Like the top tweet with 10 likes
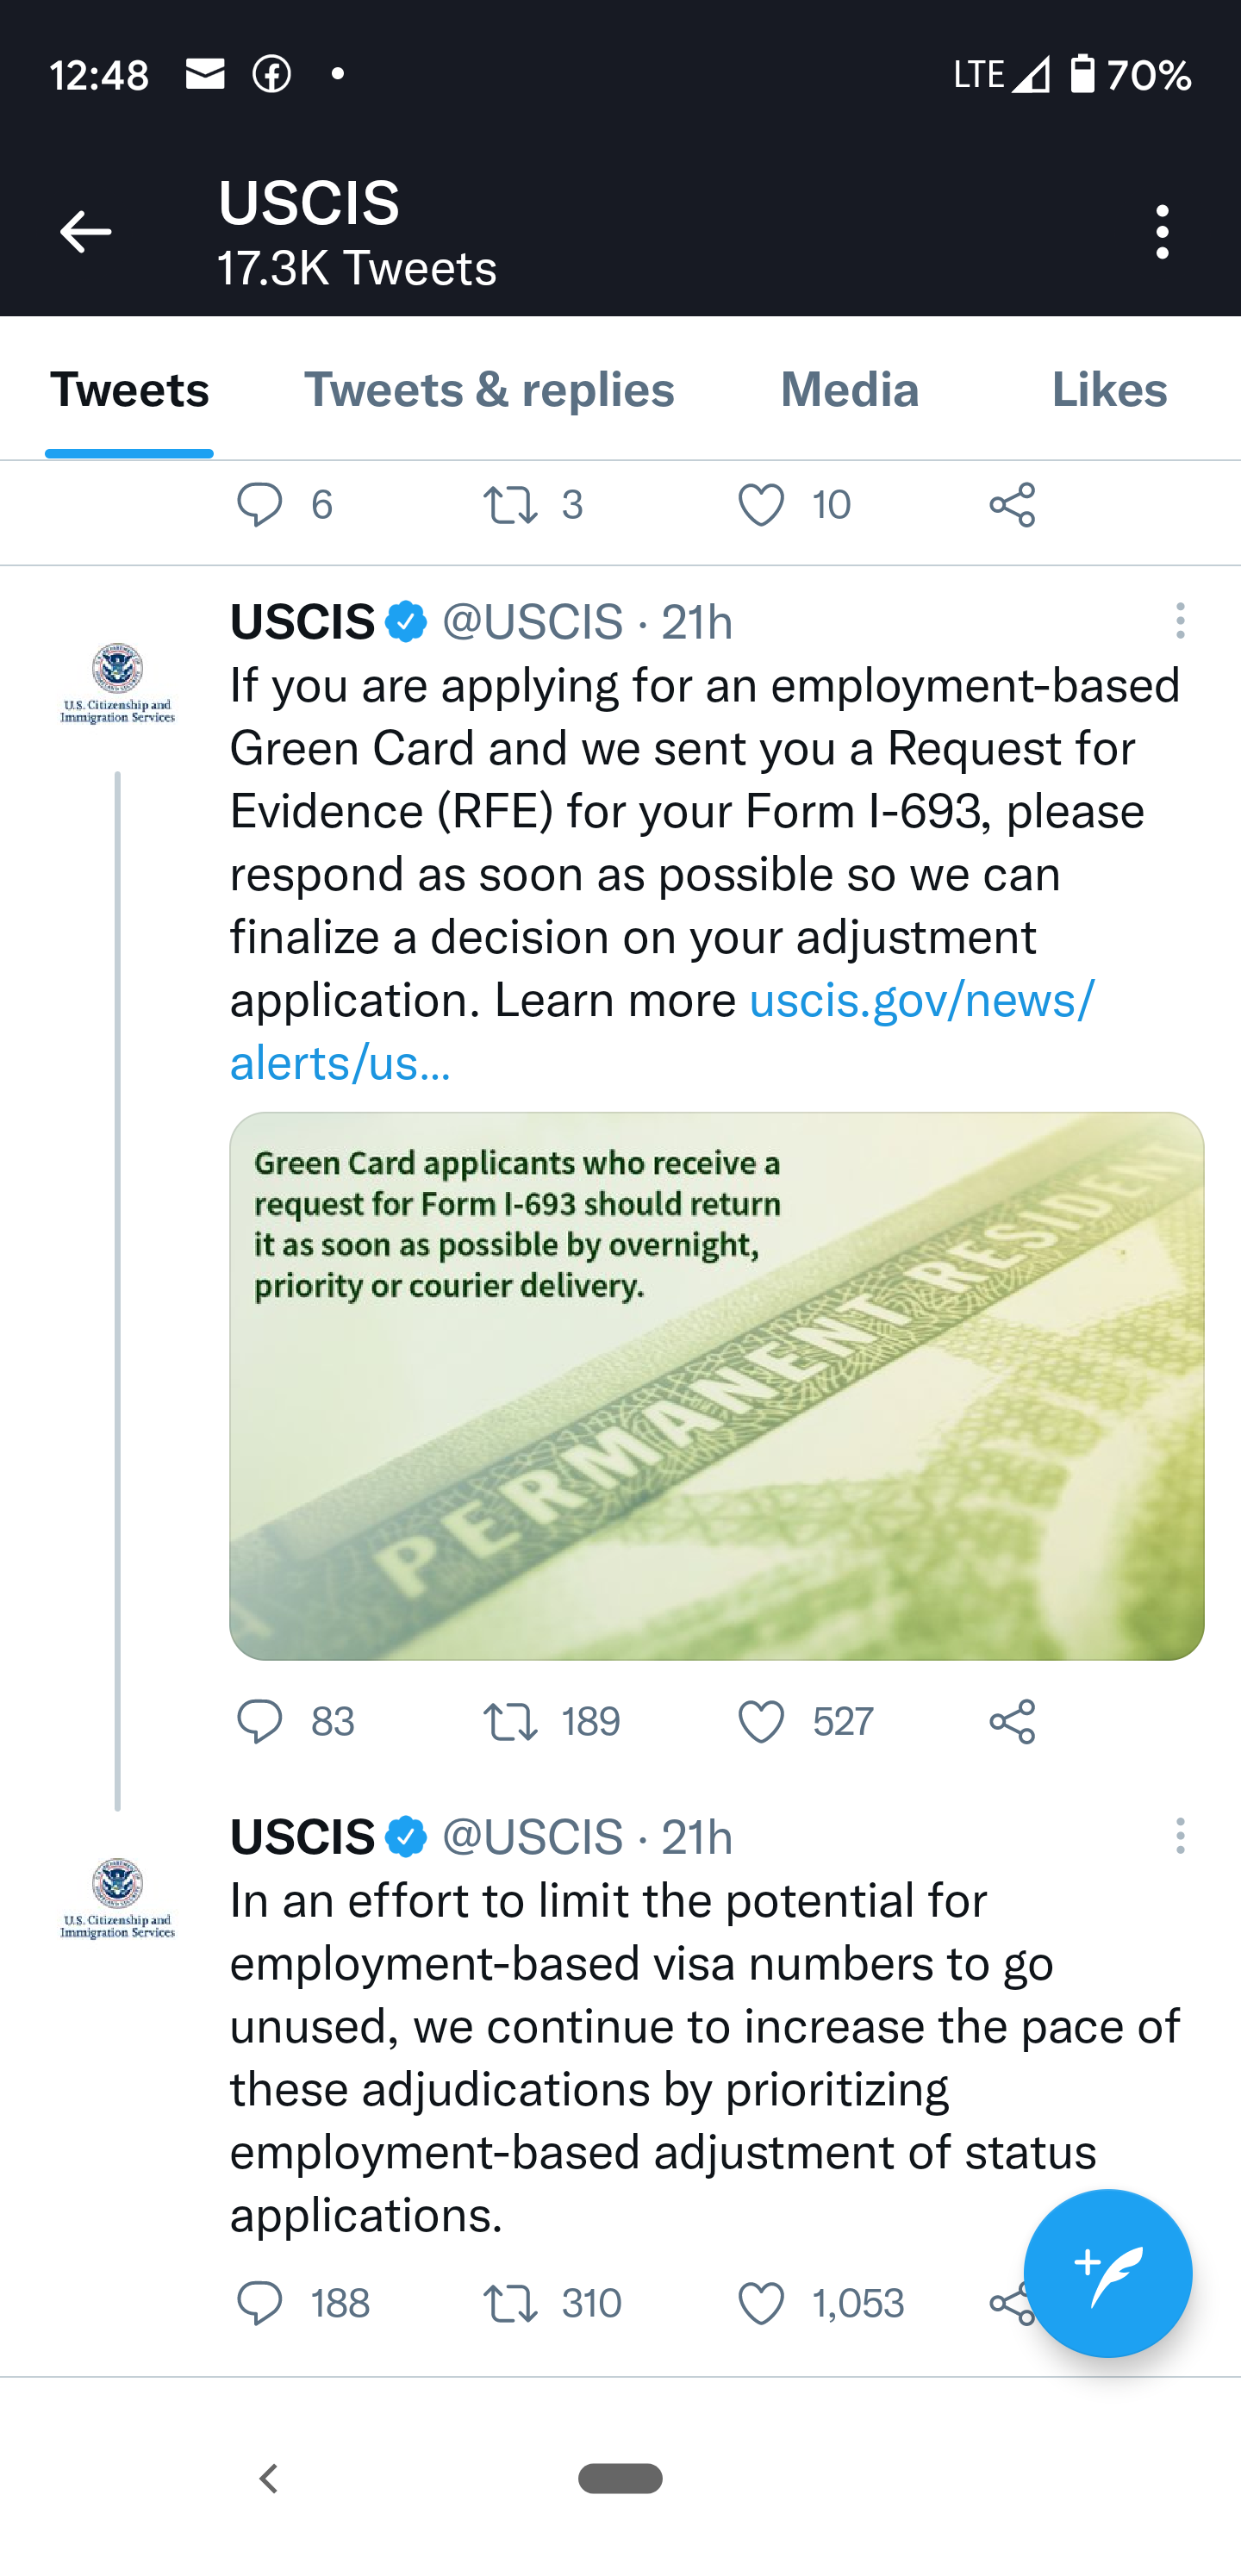Screen dimensions: 1241x2551 (761, 505)
